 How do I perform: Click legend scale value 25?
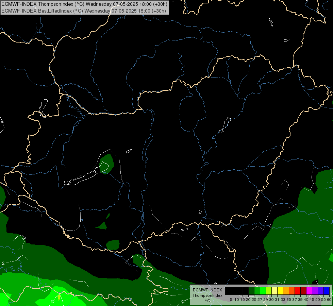click(254, 300)
